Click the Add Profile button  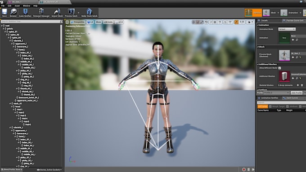pos(296,93)
